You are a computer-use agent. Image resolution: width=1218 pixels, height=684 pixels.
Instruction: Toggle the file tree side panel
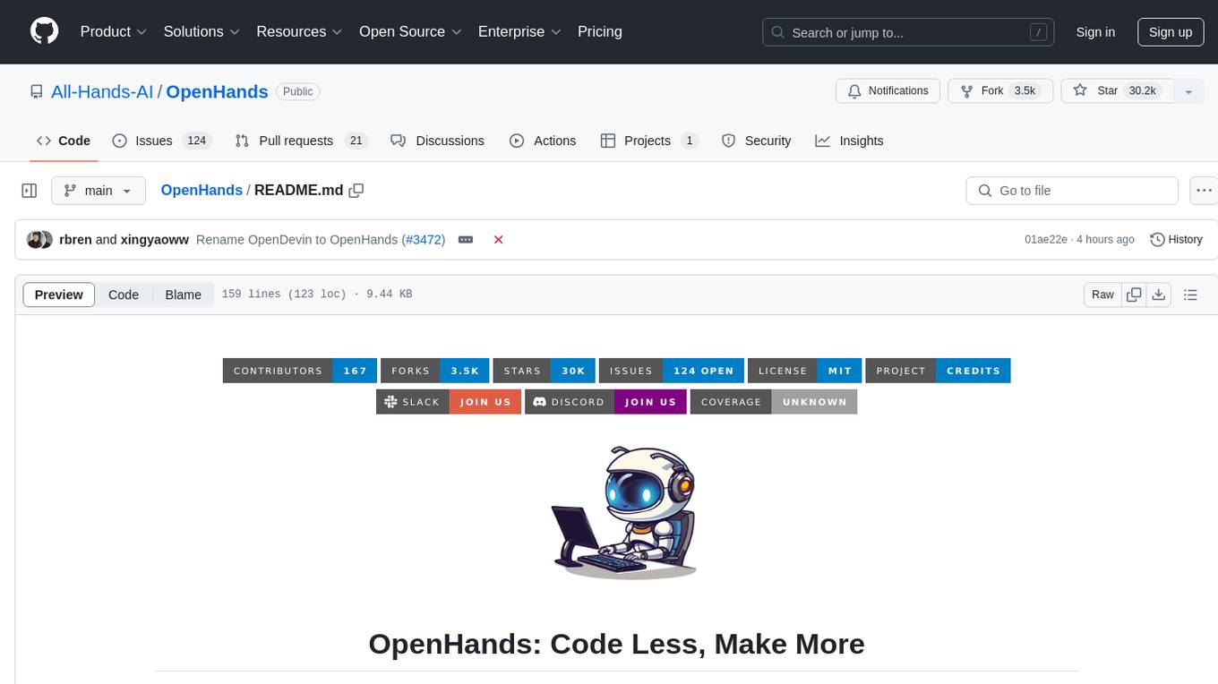pyautogui.click(x=30, y=191)
